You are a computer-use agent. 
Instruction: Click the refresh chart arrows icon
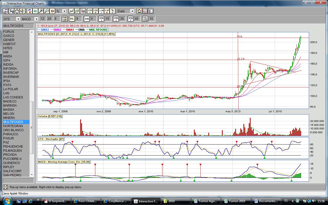tap(29, 11)
